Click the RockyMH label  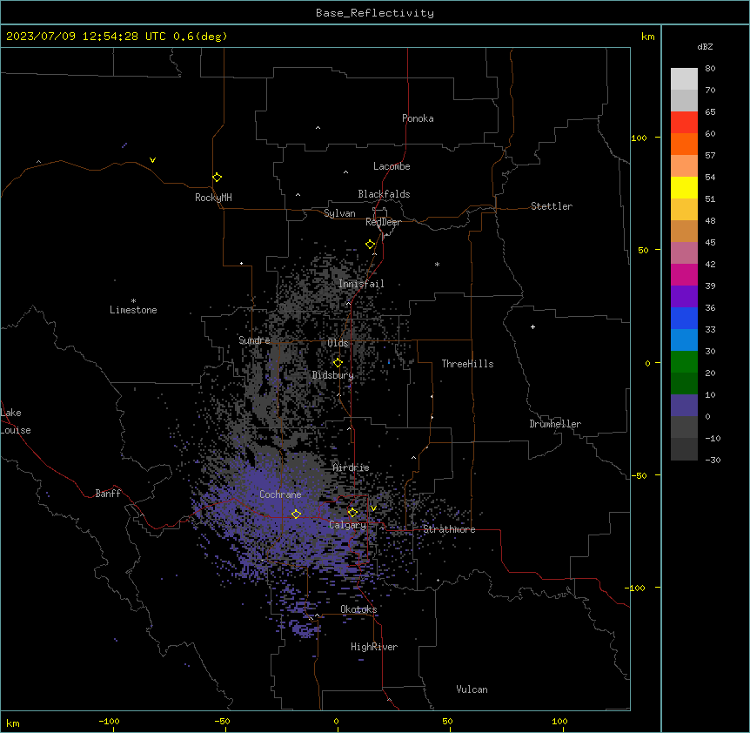[x=213, y=198]
